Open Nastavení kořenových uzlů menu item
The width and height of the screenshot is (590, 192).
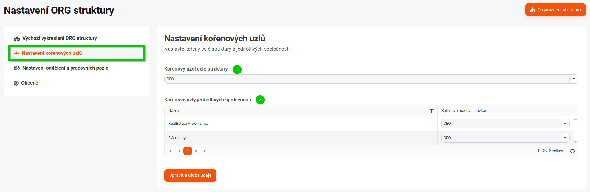(52, 53)
